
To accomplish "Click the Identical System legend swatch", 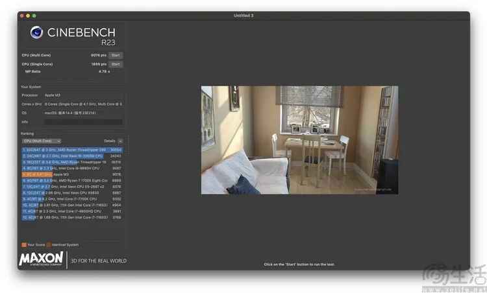I will [49, 244].
